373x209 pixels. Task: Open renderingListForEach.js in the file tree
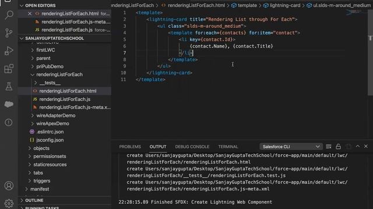point(65,99)
